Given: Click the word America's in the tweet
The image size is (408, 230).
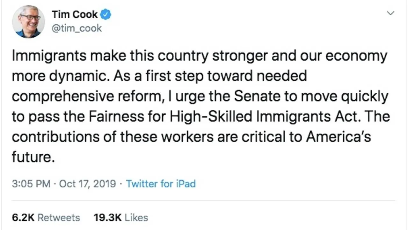Looking at the screenshot, I should click(339, 137).
